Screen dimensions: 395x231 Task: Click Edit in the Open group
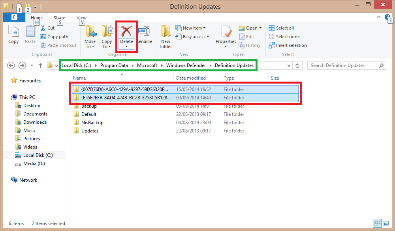point(246,37)
